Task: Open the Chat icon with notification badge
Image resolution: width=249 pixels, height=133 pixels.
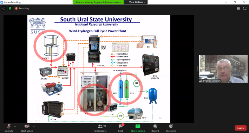Action: (121, 126)
